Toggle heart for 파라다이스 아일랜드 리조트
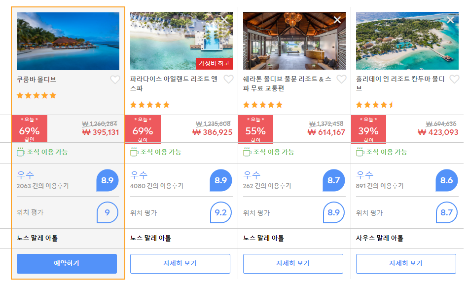This screenshot has height=287, width=469. click(x=228, y=79)
